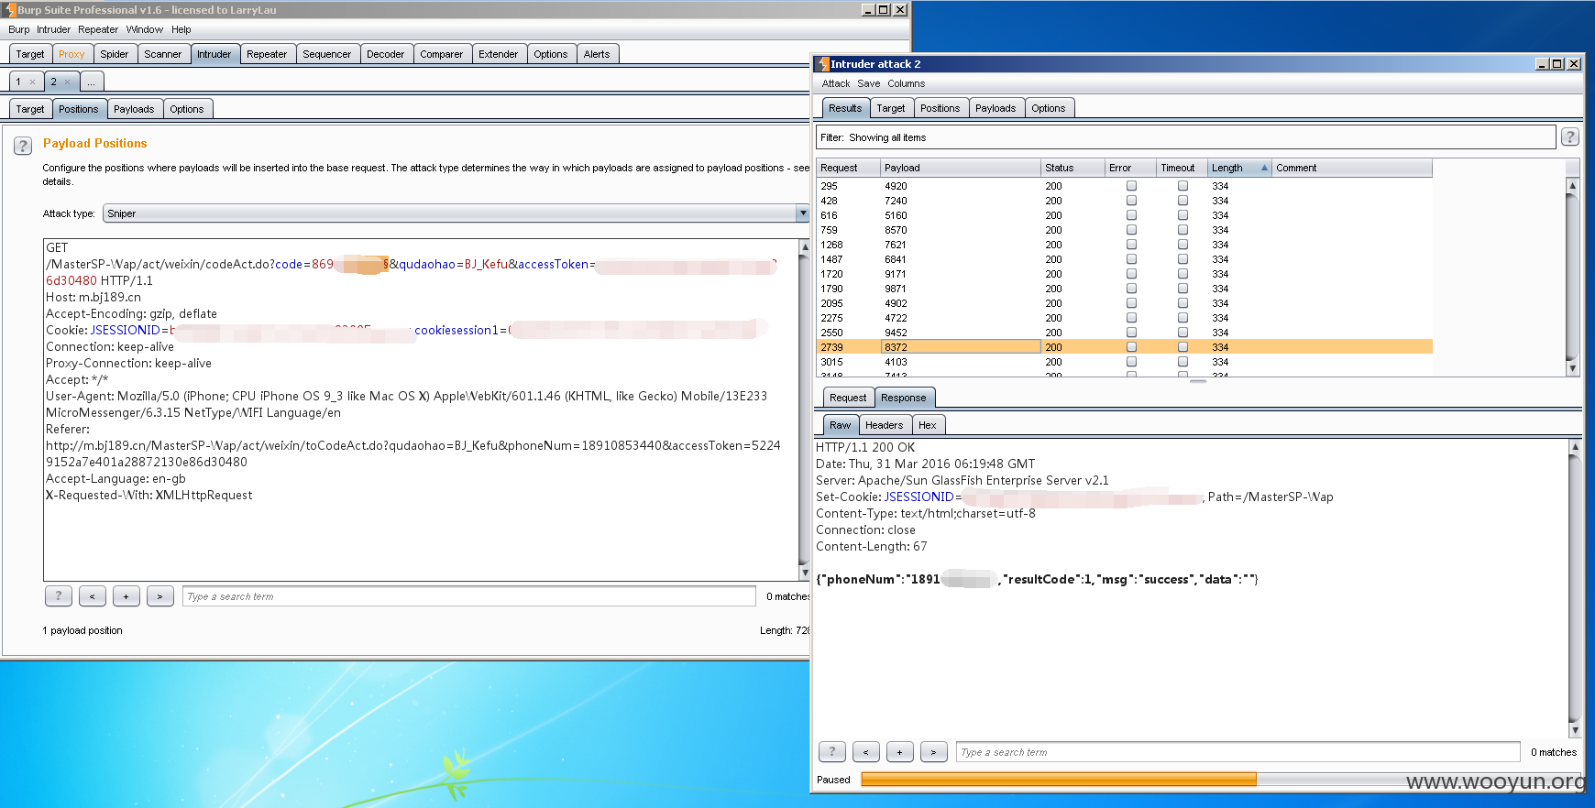Click the response viewer vertical scrollbar
The height and width of the screenshot is (808, 1595).
point(1575,588)
